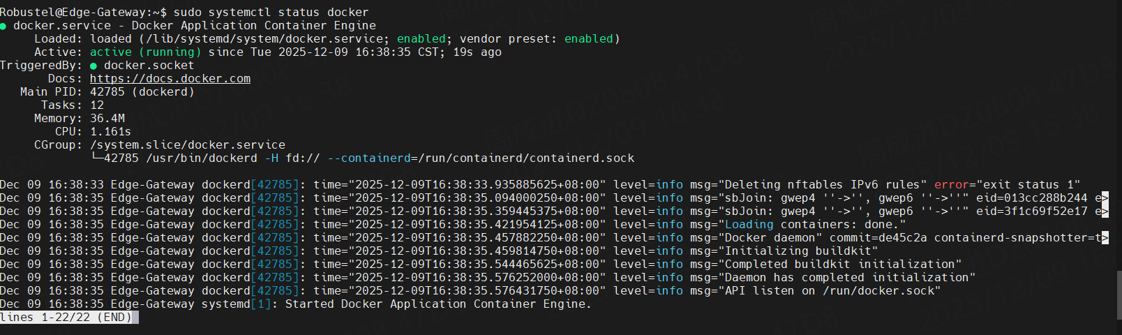Click truncation arrow on eid=3f1c69f52e17 line
The image size is (1122, 335).
[x=1105, y=211]
